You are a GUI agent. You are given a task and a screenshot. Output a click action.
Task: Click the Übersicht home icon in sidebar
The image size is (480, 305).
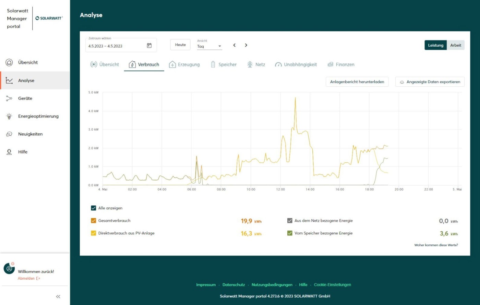click(x=9, y=62)
